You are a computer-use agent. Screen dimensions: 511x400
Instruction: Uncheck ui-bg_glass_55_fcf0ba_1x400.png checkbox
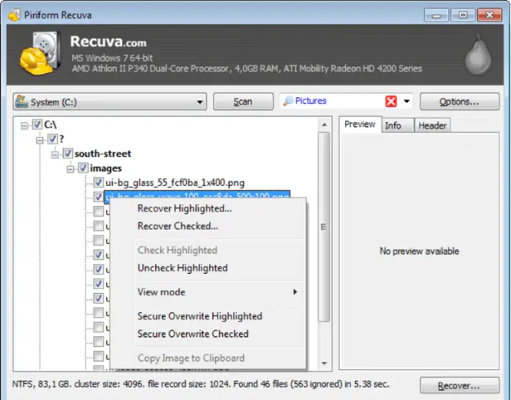(x=99, y=183)
